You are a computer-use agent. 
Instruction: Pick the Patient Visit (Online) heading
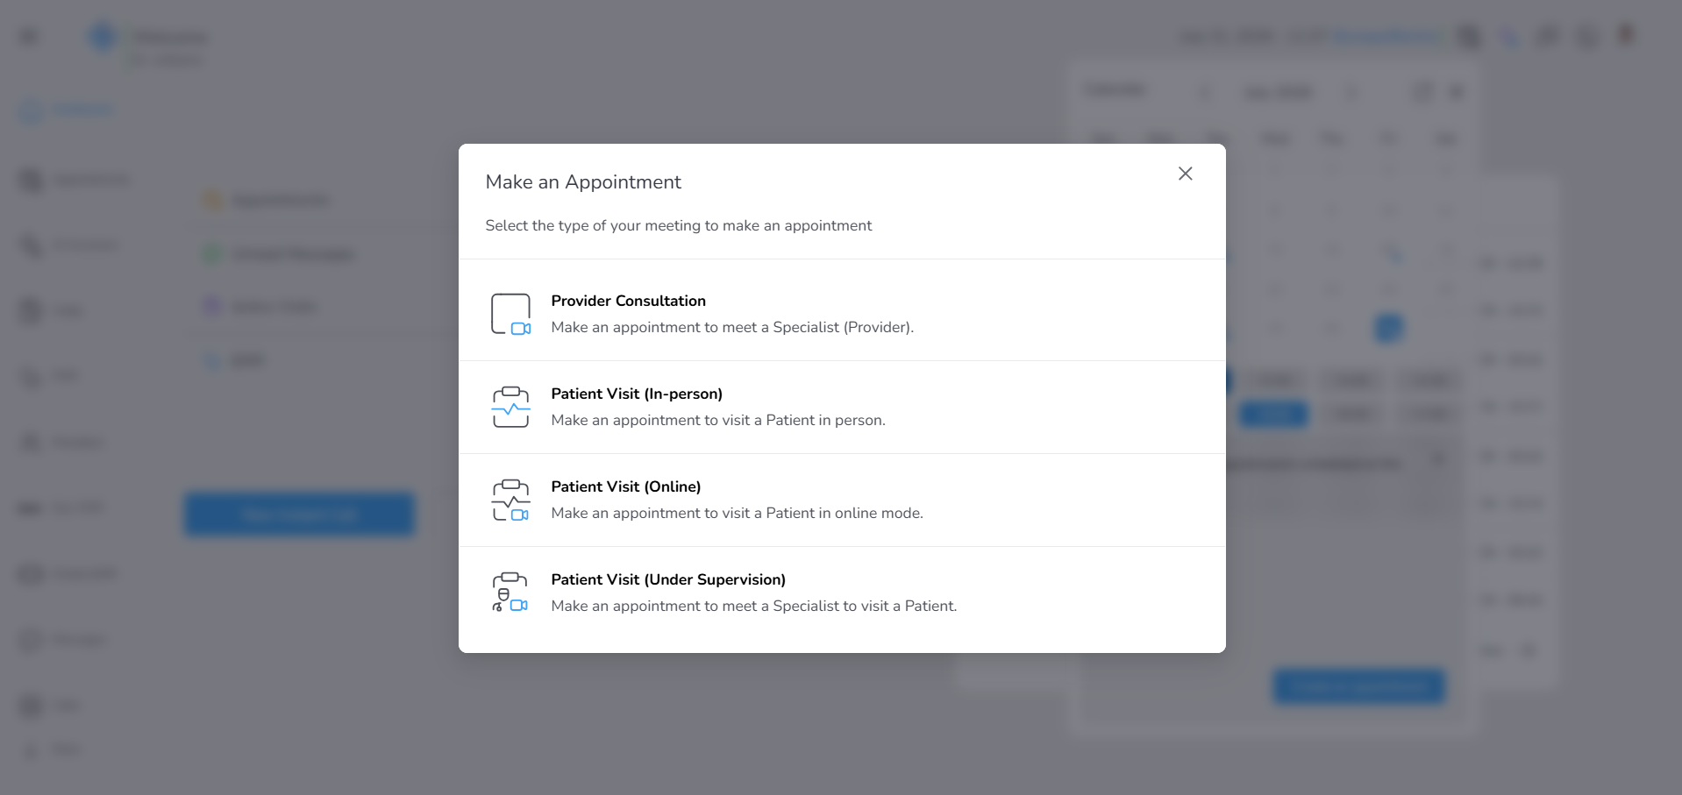tap(625, 486)
